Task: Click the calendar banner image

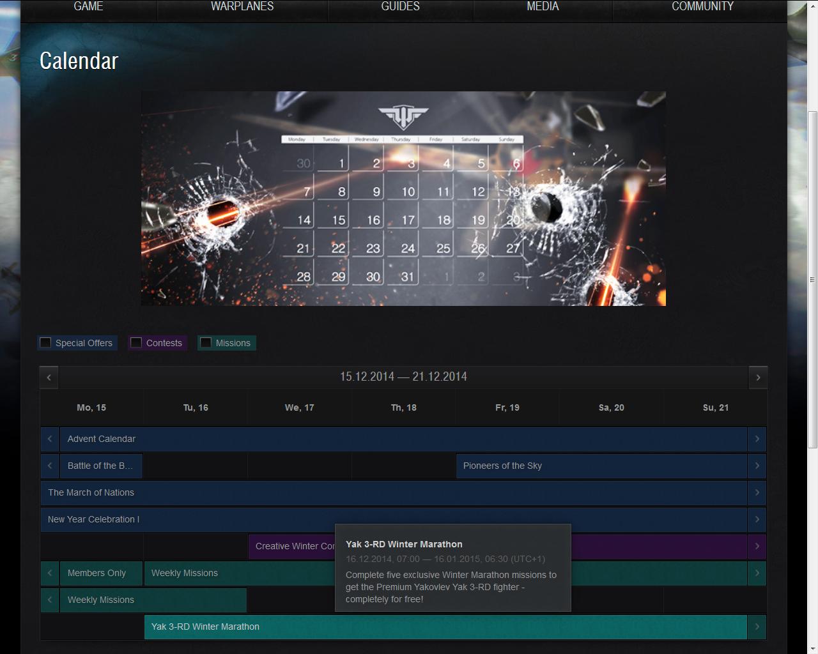Action: tap(403, 199)
